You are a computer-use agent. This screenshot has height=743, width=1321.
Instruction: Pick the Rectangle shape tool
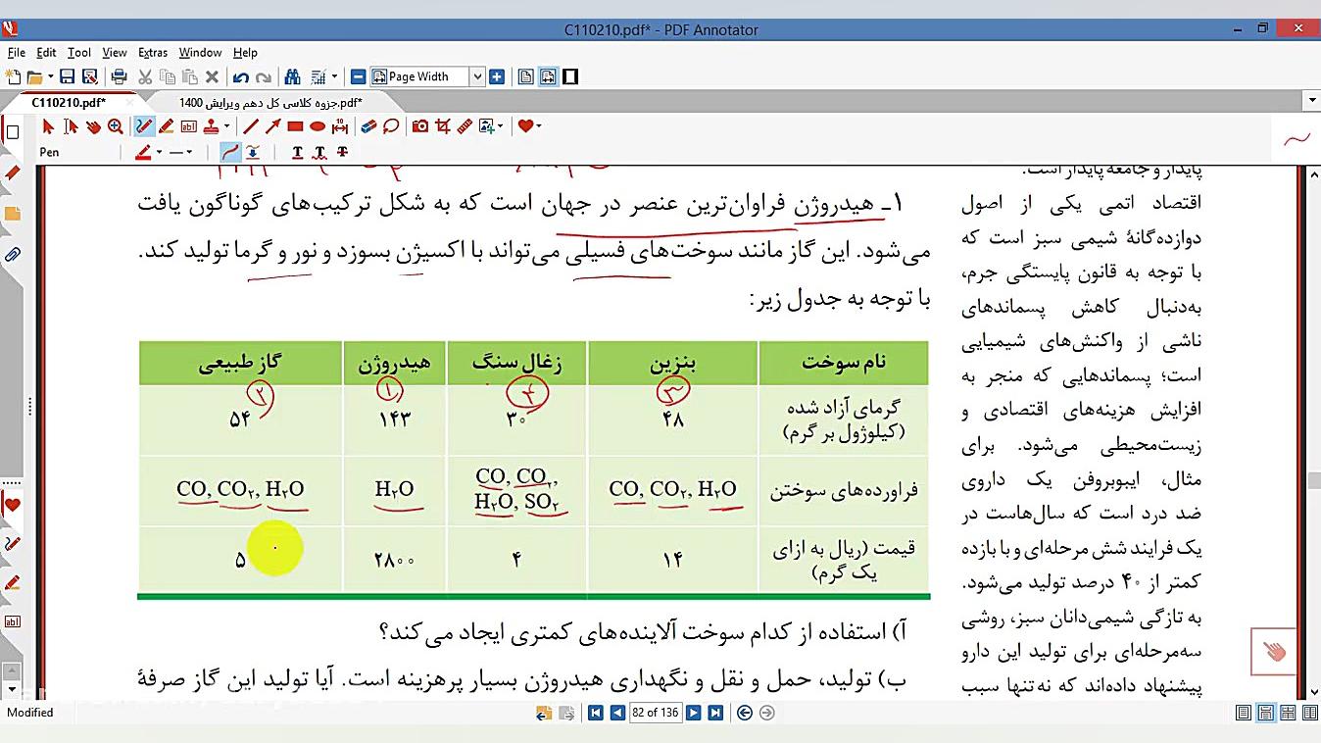click(295, 126)
